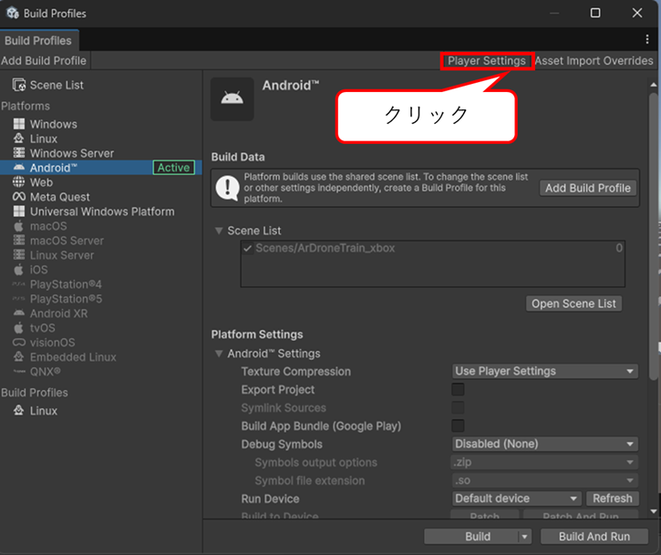Enable Build App Bundle (Google Play) checkbox

[458, 426]
